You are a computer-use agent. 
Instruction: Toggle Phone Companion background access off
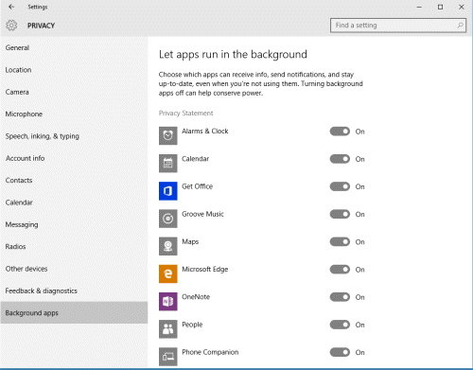(x=340, y=352)
